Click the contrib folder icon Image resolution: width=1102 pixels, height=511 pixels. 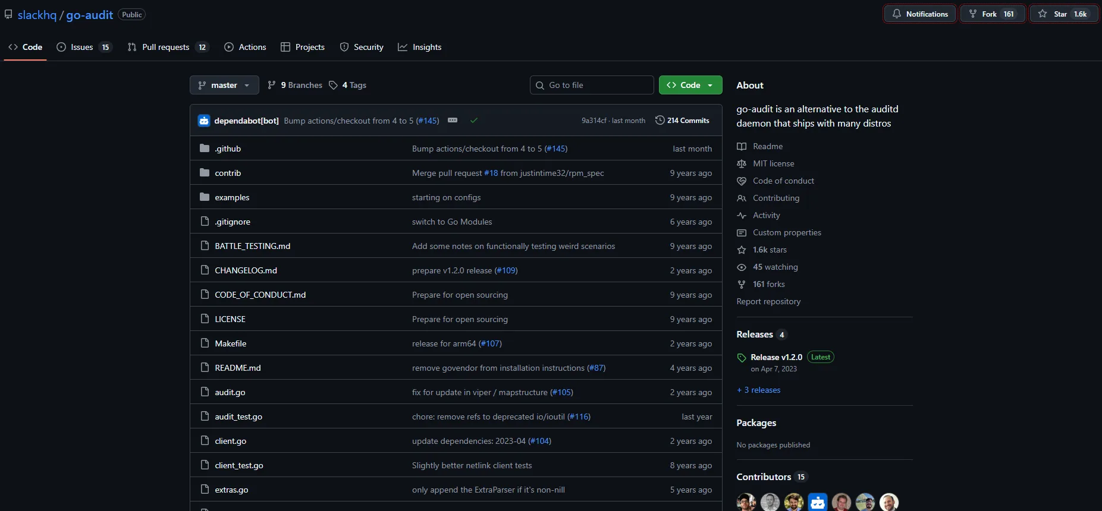205,173
